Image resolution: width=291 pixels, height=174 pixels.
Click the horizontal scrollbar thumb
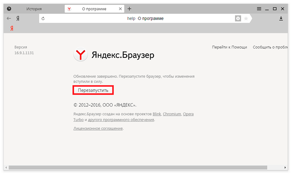point(138,167)
